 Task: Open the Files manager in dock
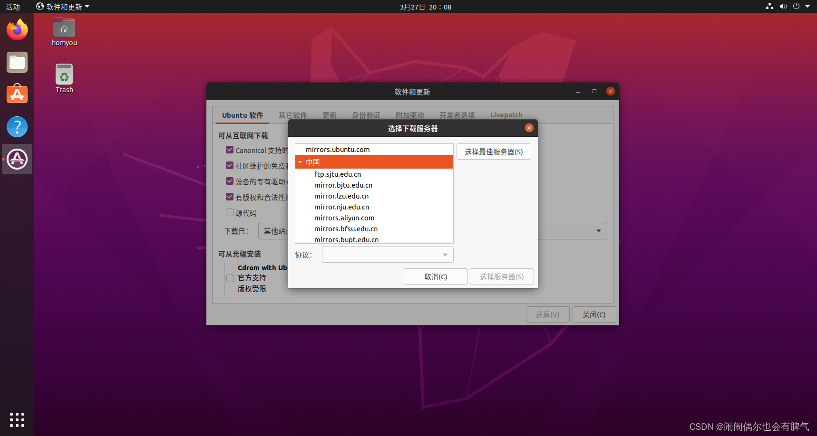17,62
